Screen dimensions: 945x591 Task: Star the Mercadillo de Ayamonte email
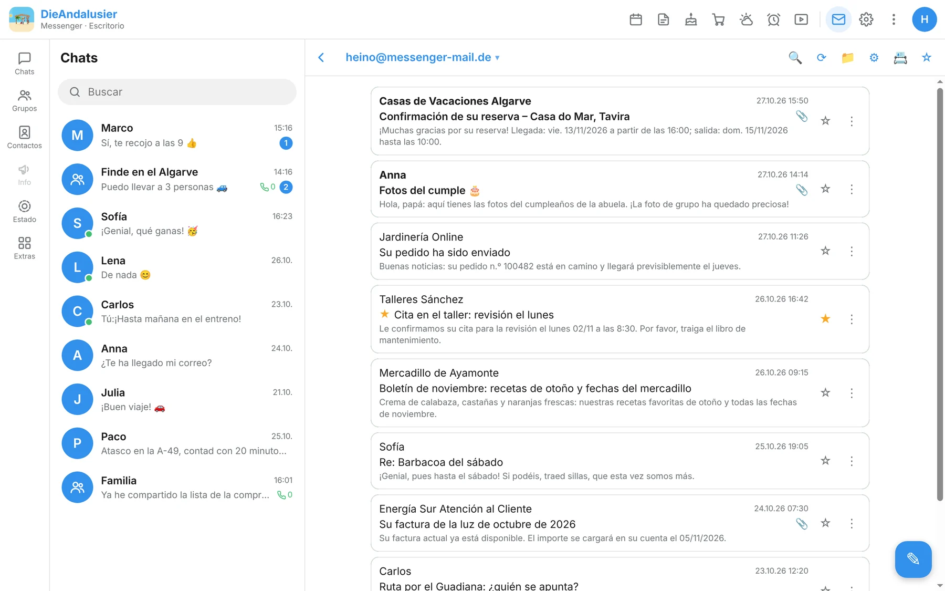tap(825, 393)
